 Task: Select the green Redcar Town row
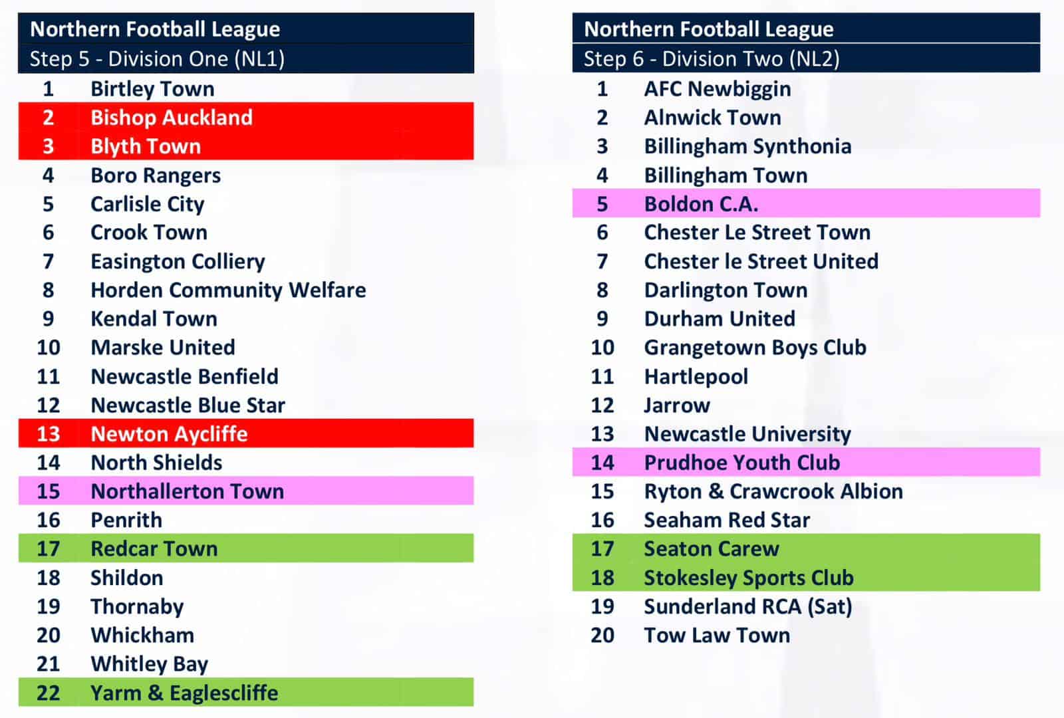246,548
